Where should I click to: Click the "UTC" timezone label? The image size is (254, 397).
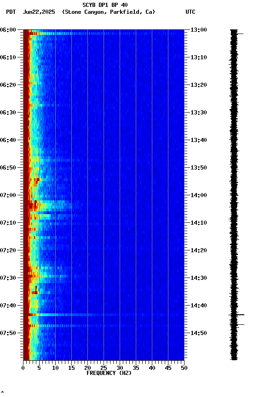coord(190,12)
